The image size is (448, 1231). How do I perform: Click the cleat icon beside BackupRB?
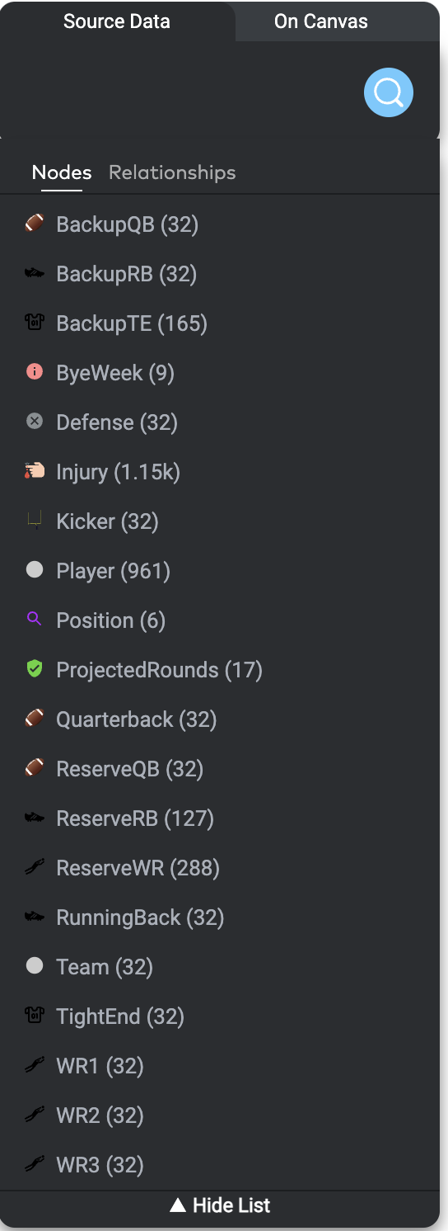[x=35, y=273]
